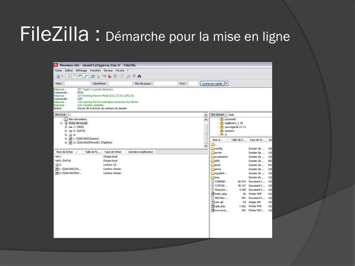Screen dimensions: 355x266
Task: Open the Site local path dropdown
Action: pyautogui.click(x=206, y=115)
